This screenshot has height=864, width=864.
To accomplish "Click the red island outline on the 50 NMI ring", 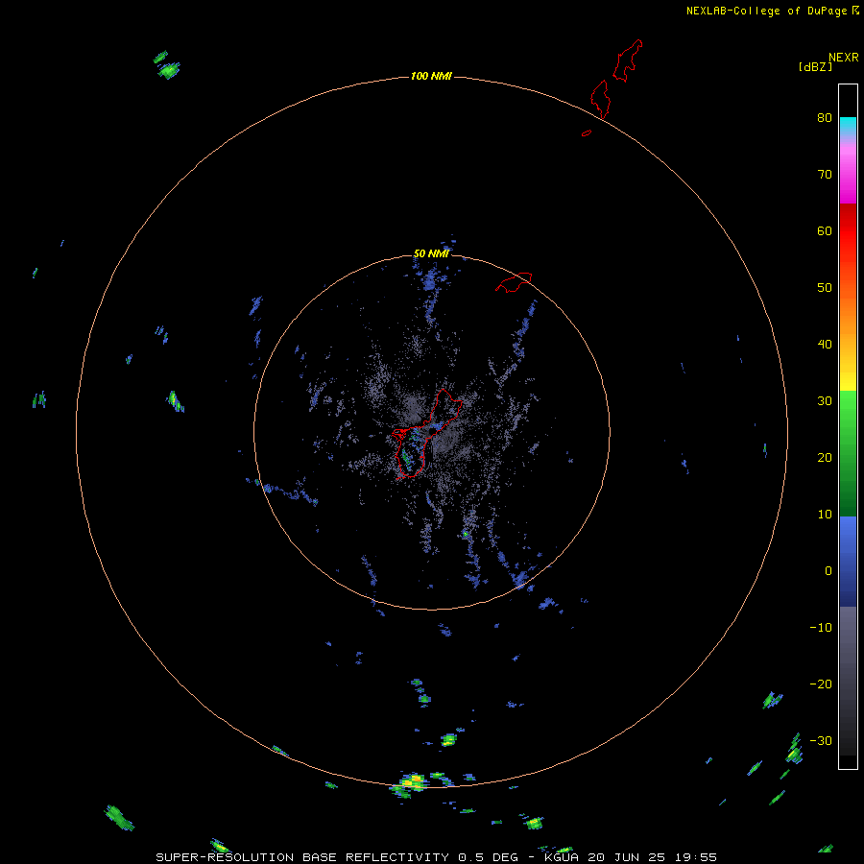I will [x=514, y=281].
